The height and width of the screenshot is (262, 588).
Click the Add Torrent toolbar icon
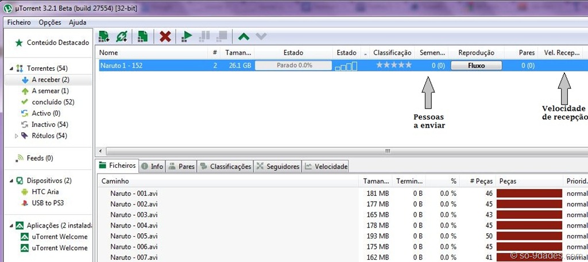pyautogui.click(x=104, y=36)
